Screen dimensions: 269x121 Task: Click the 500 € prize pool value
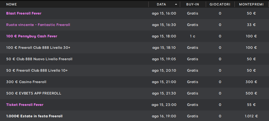tap(251, 93)
